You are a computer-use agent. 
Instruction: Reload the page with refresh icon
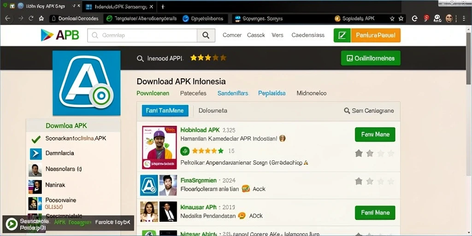coord(31,18)
